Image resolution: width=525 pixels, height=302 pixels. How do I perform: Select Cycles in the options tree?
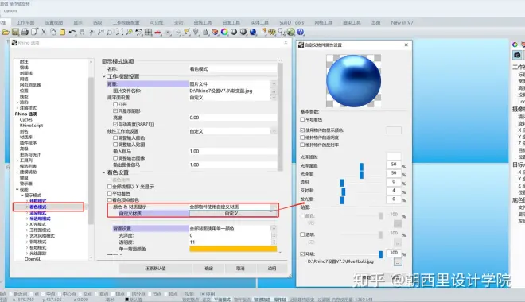(26, 120)
